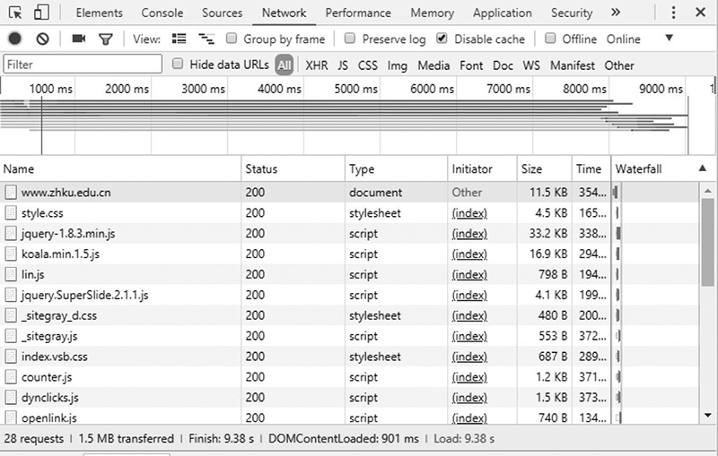Filter requests by XHR
This screenshot has width=718, height=456.
(x=317, y=65)
